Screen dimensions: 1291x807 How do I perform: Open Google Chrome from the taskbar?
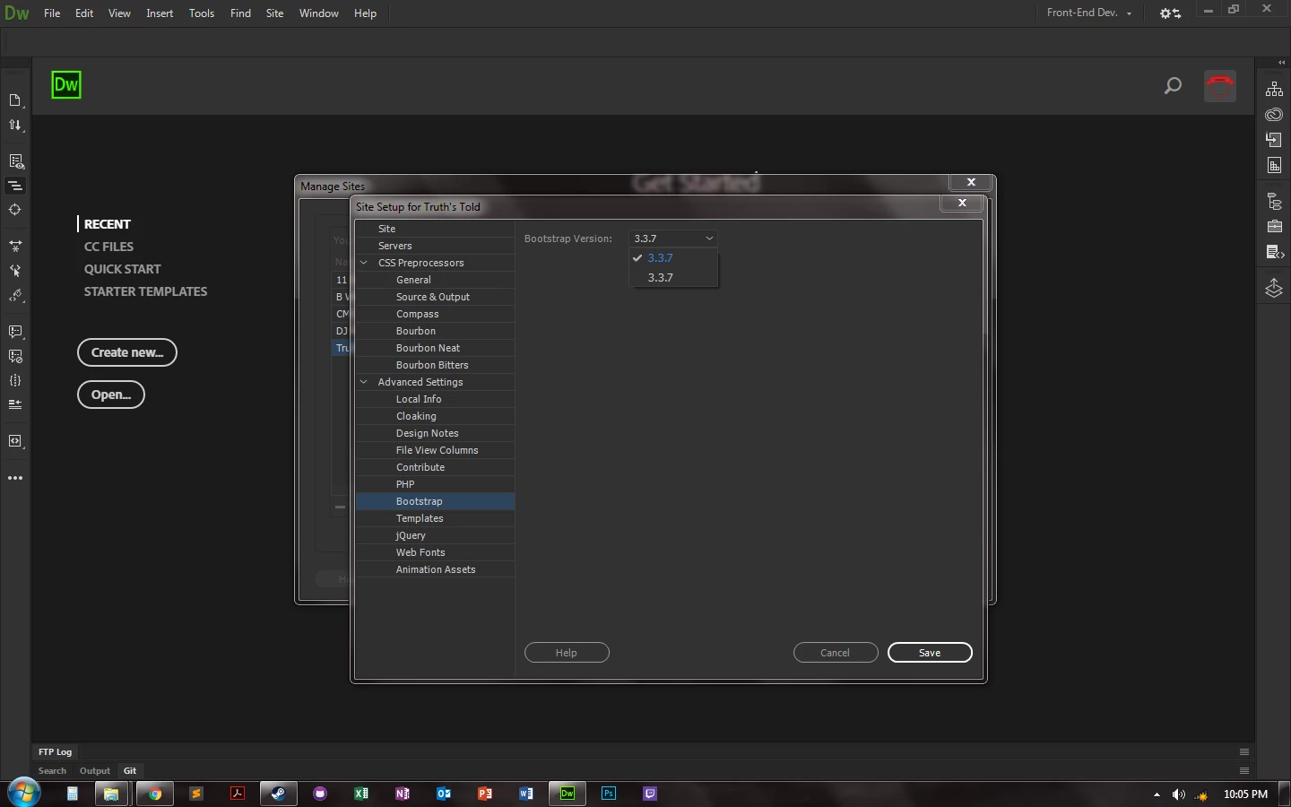coord(155,794)
